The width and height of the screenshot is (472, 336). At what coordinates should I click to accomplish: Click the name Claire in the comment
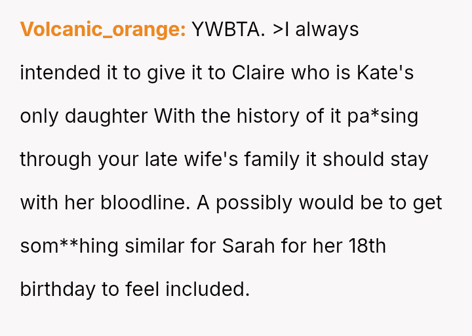[x=258, y=73]
